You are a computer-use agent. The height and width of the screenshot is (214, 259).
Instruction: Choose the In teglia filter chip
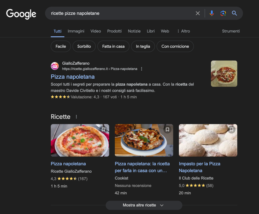click(x=143, y=46)
